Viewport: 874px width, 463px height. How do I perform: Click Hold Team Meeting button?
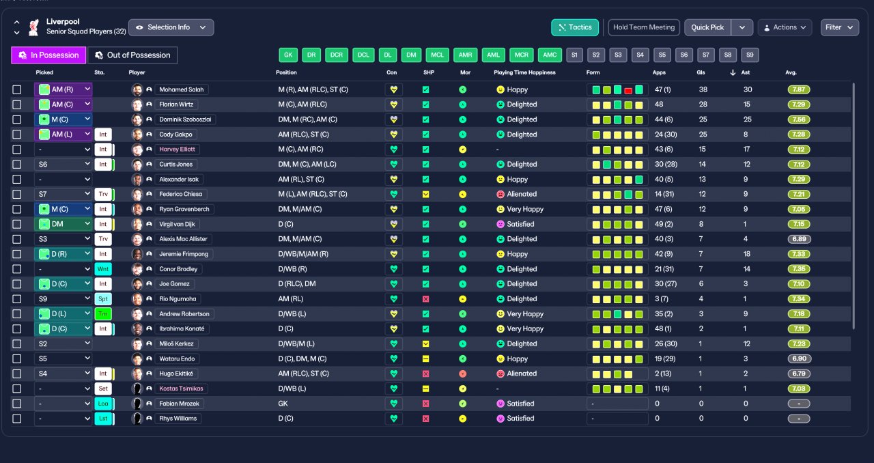coord(644,27)
